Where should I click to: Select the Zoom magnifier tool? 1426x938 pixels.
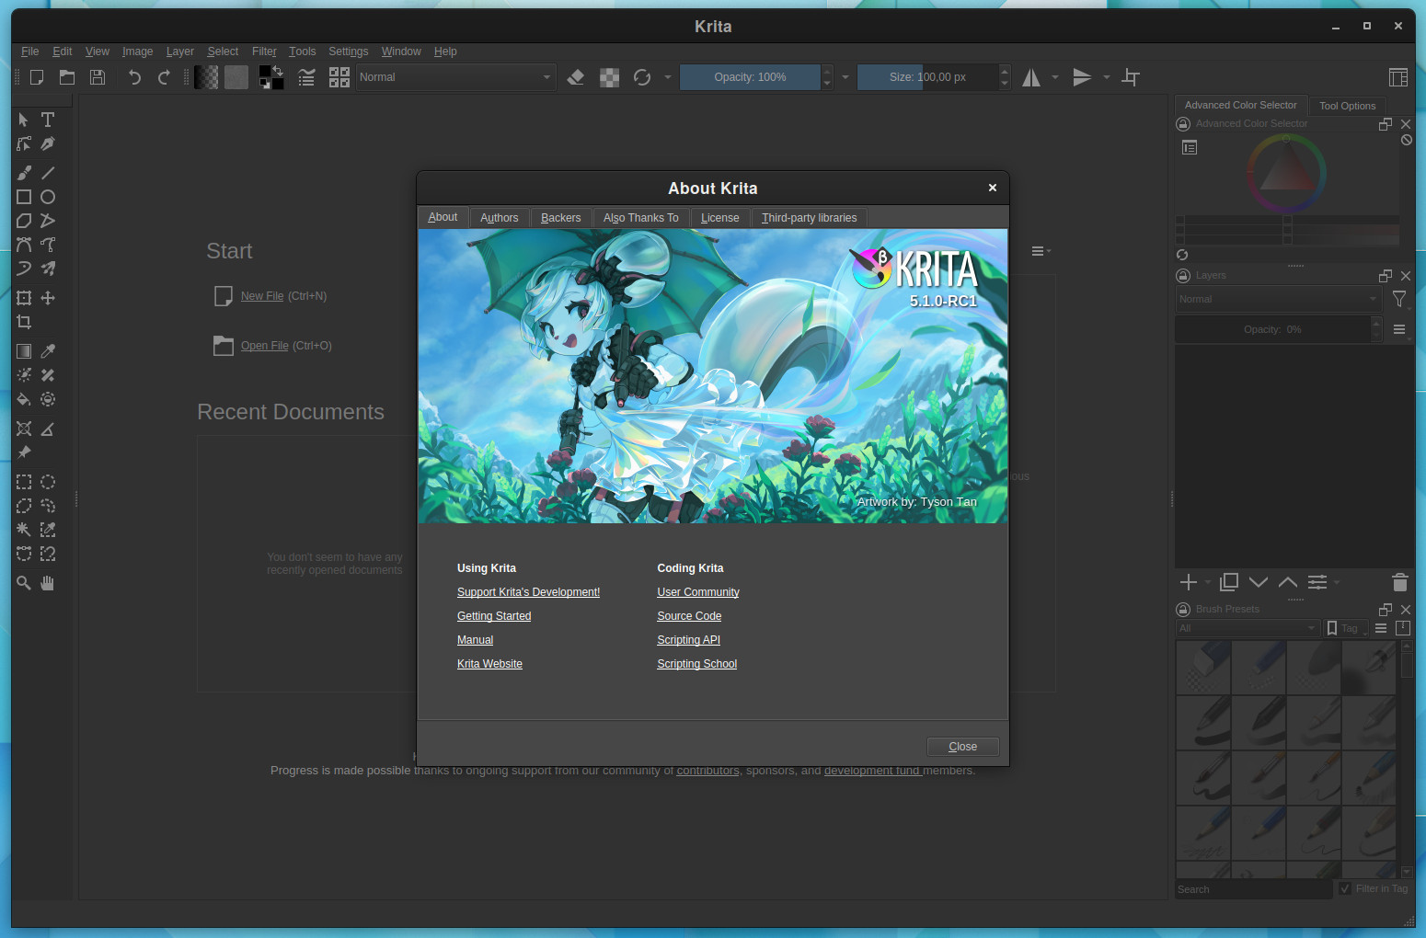[x=24, y=583]
